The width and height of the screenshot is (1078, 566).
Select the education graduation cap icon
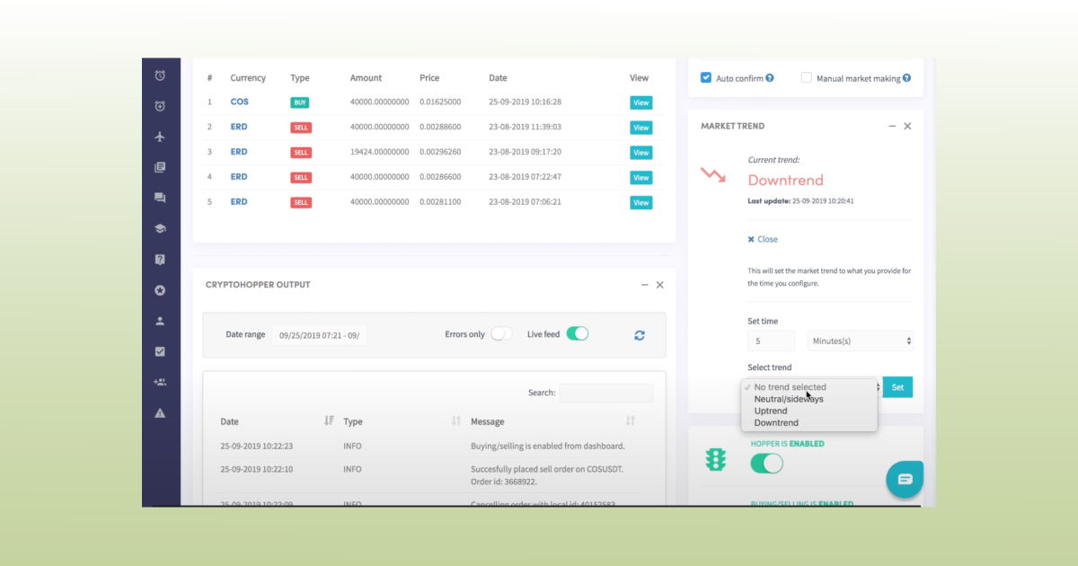(160, 228)
